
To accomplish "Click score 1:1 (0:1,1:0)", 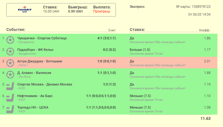I will click(107, 73).
